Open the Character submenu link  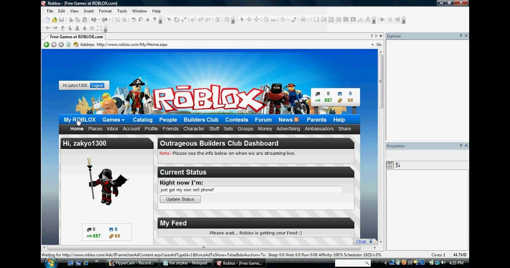pos(194,128)
